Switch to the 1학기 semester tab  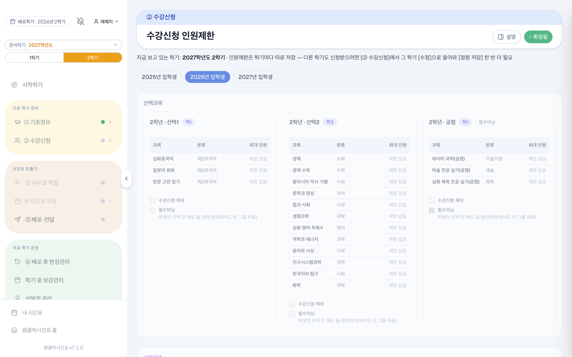click(34, 58)
